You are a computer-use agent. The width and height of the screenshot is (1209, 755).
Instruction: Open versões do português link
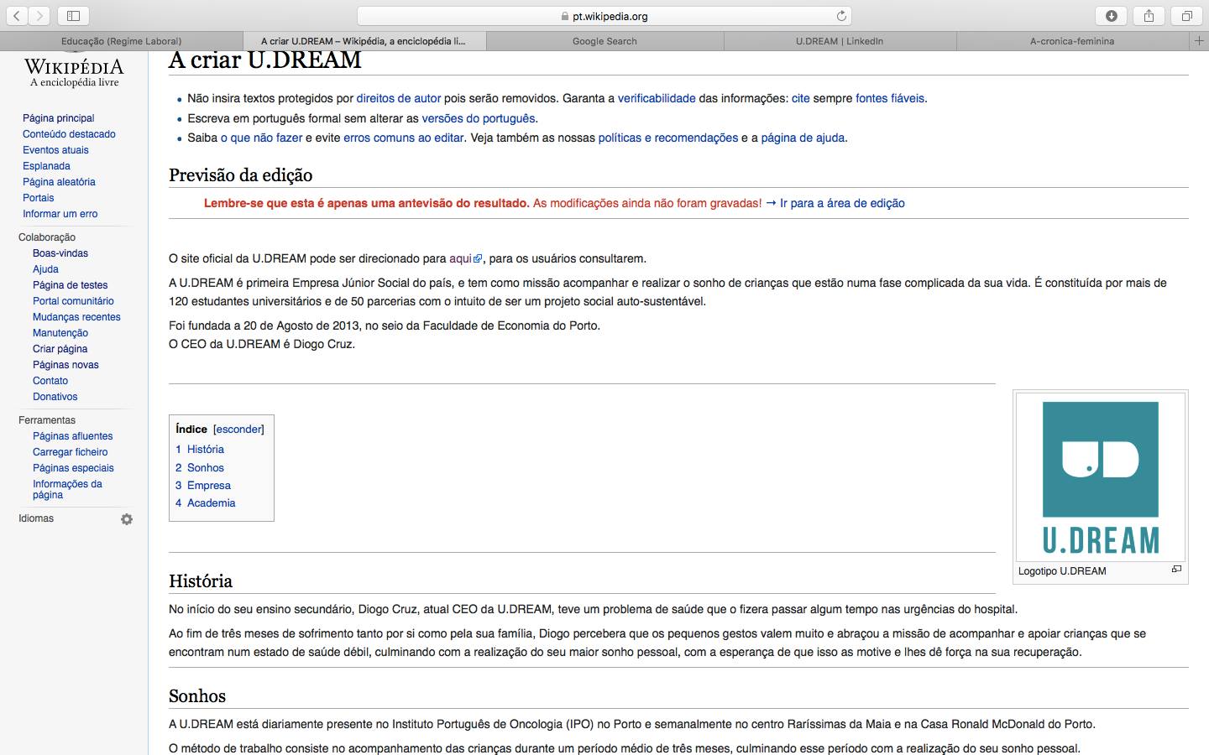479,118
